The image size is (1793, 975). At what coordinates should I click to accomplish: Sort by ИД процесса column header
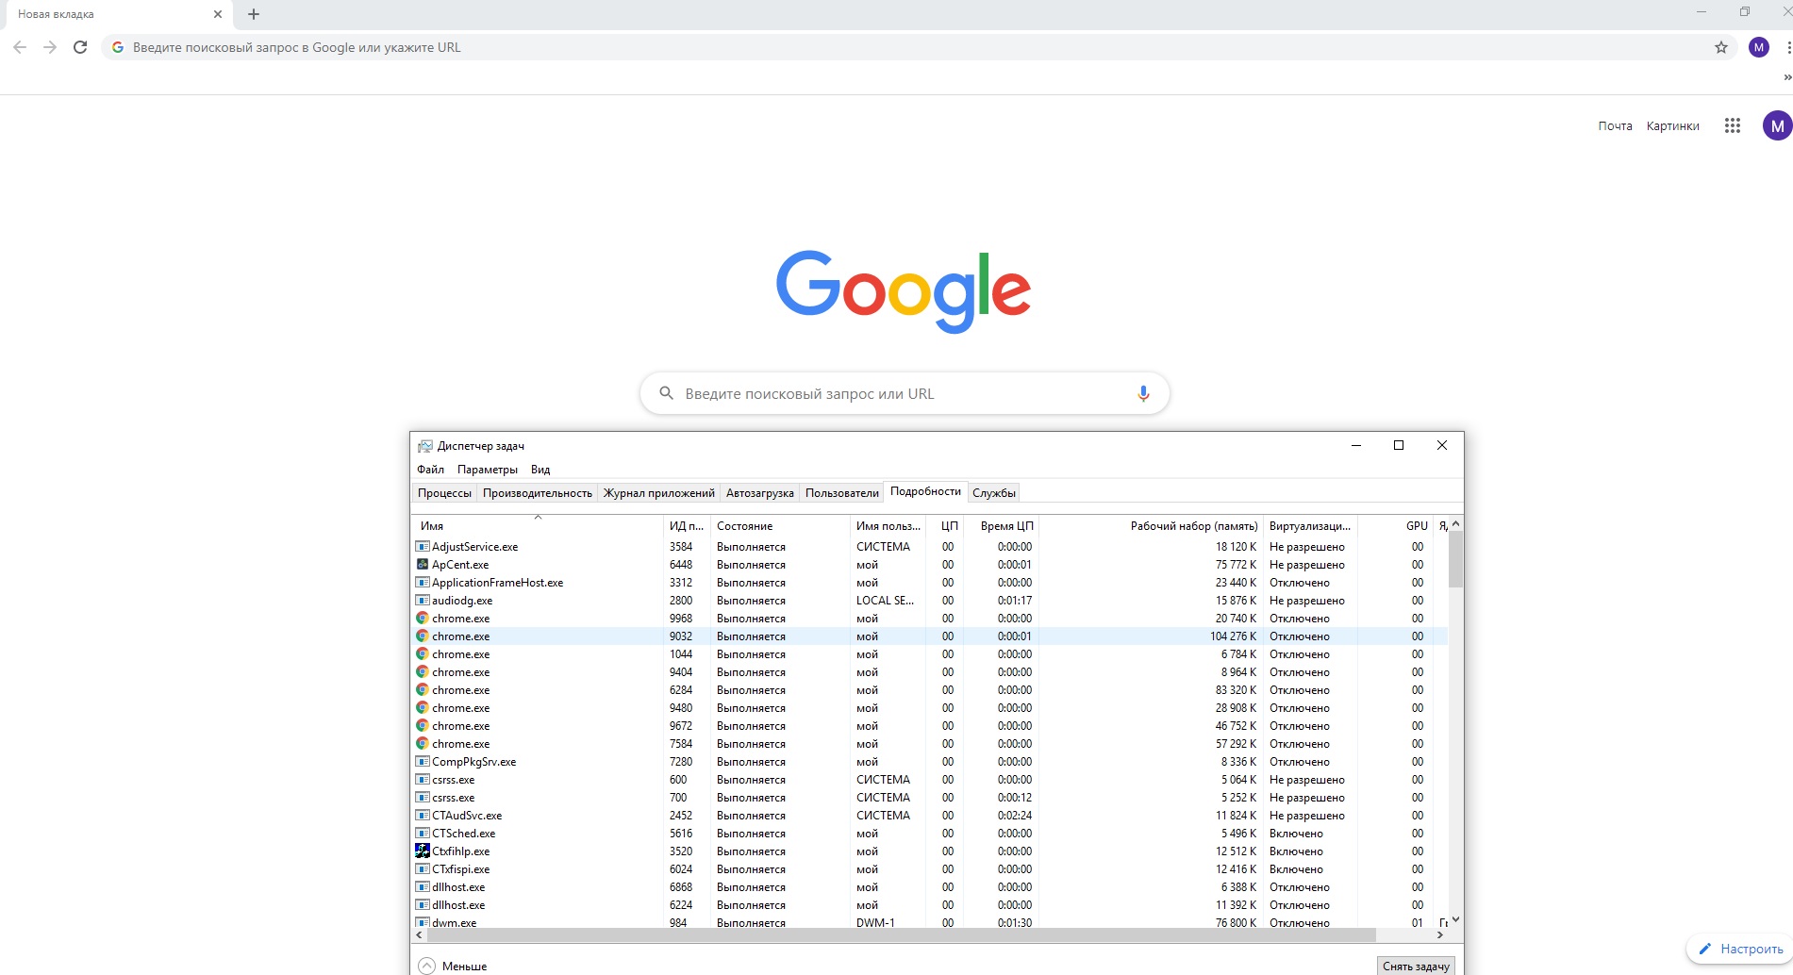(x=687, y=526)
